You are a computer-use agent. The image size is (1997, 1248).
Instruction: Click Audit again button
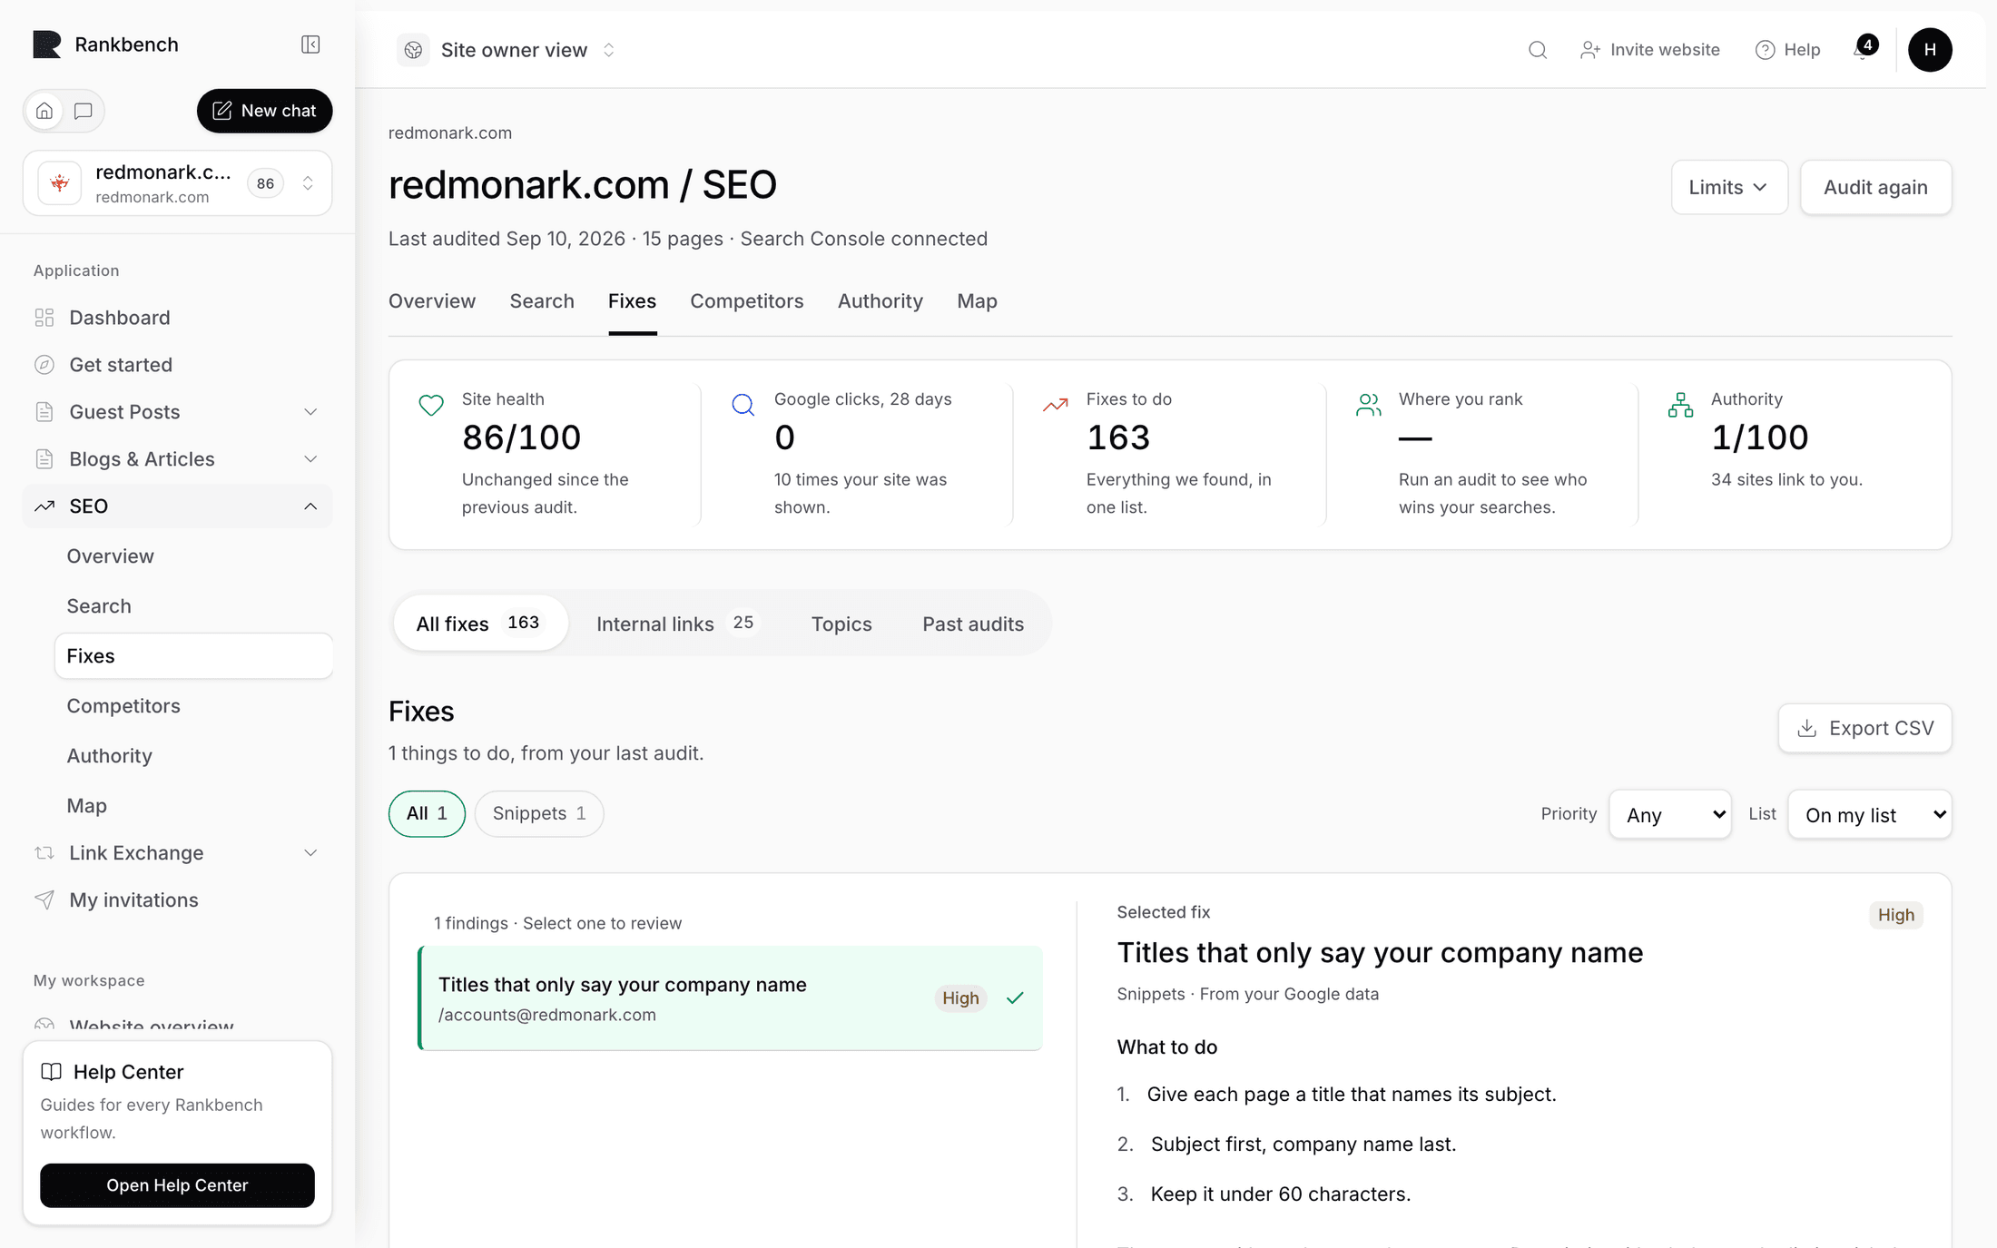[1875, 187]
